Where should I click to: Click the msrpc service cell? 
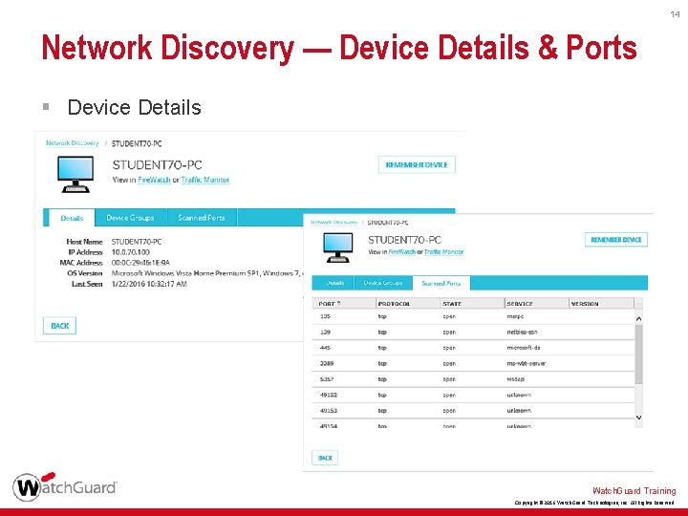click(515, 316)
